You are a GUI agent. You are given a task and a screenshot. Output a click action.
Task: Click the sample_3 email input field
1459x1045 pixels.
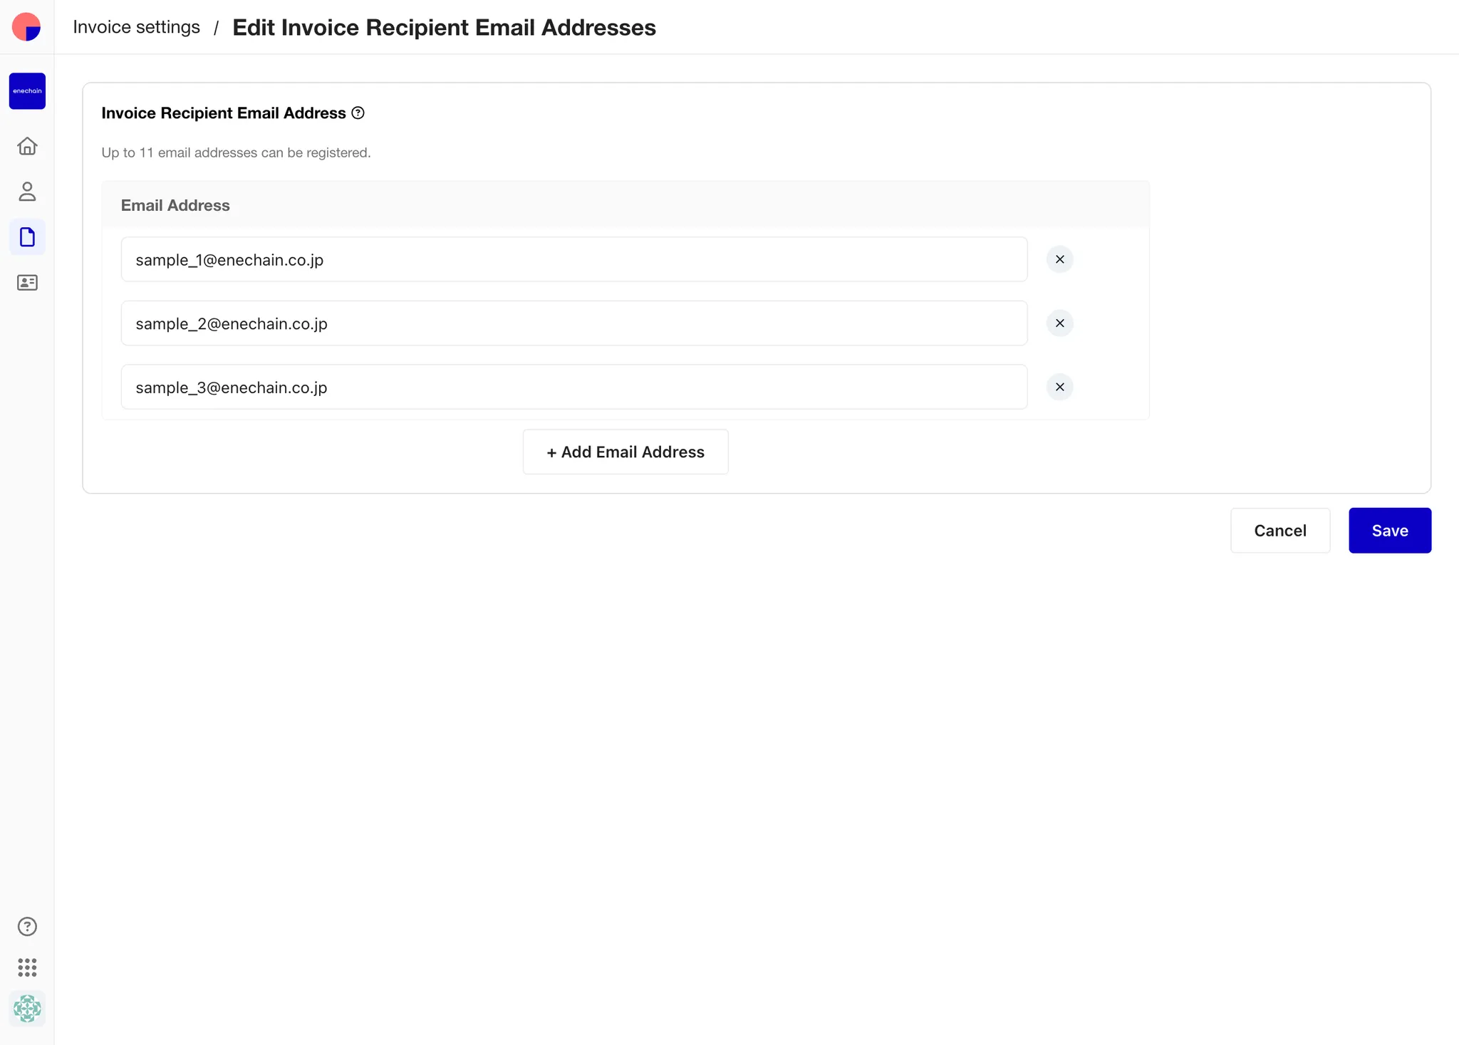[574, 387]
